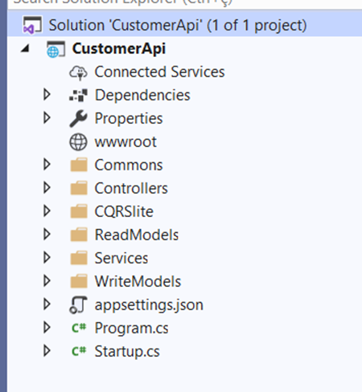This screenshot has width=362, height=392.
Task: Expand the Dependencies node
Action: 47,95
